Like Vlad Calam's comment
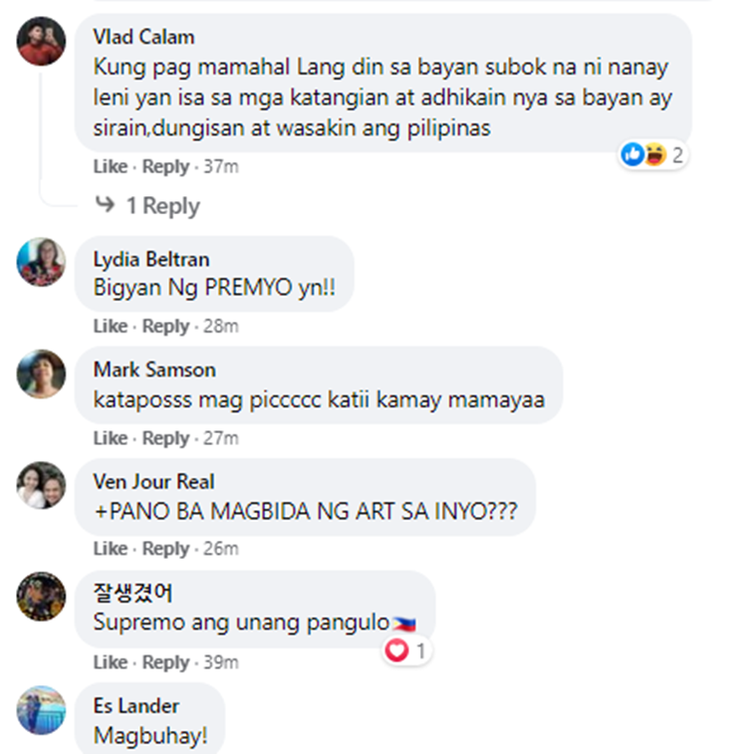Viewport: 747px width, 754px height. pyautogui.click(x=111, y=166)
